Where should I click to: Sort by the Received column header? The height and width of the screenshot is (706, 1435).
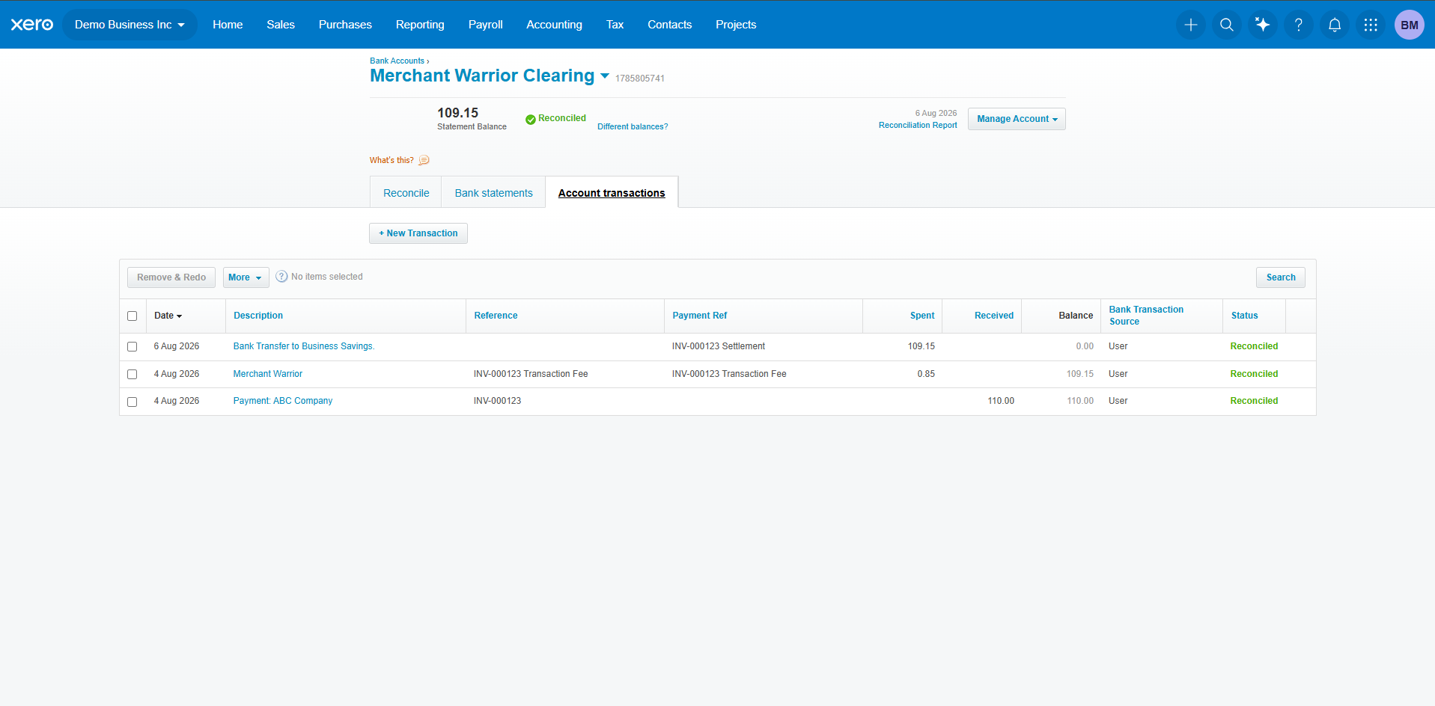pos(994,316)
